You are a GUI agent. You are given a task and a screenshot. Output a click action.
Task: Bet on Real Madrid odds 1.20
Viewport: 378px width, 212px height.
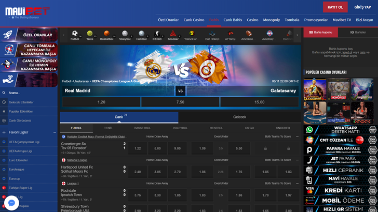coord(101,102)
